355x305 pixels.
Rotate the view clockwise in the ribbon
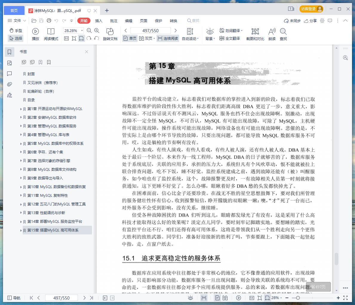[x=89, y=38]
